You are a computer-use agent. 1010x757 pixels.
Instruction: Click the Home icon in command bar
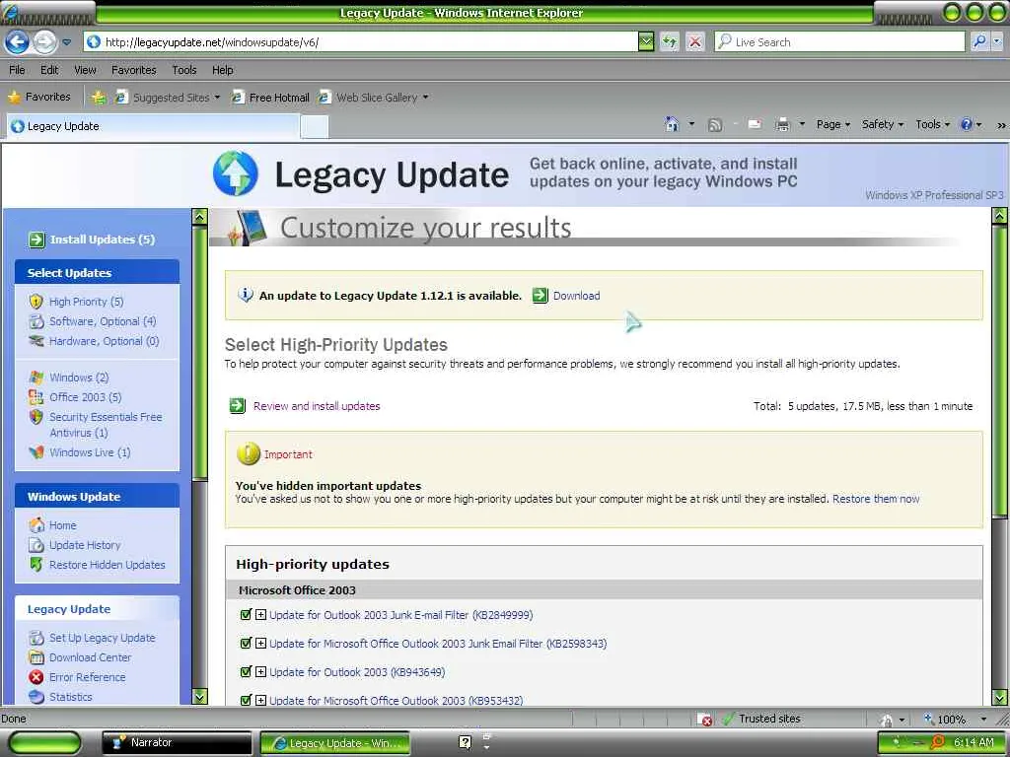(x=672, y=124)
